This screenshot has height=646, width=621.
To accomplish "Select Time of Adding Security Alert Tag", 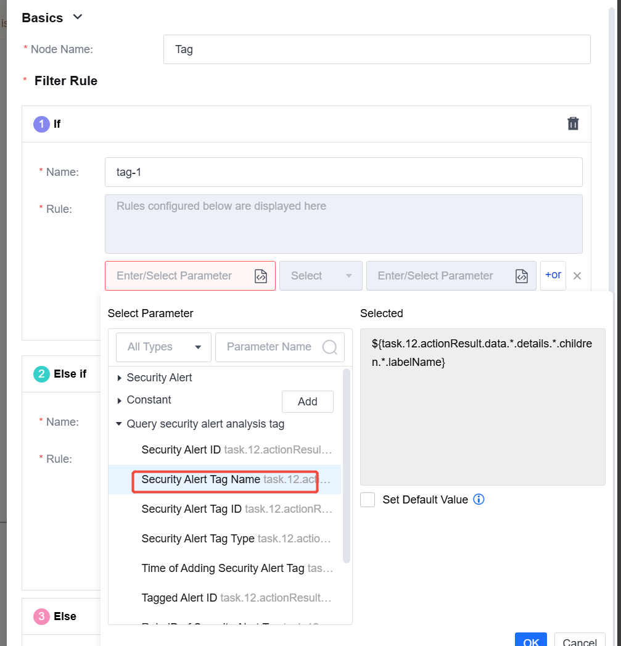I will pos(225,568).
